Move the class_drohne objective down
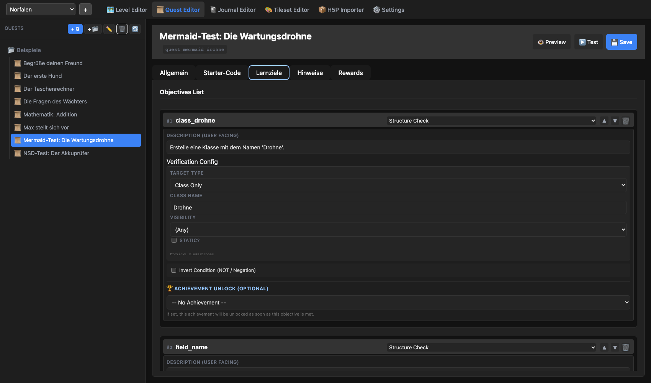Viewport: 651px width, 383px height. 615,120
